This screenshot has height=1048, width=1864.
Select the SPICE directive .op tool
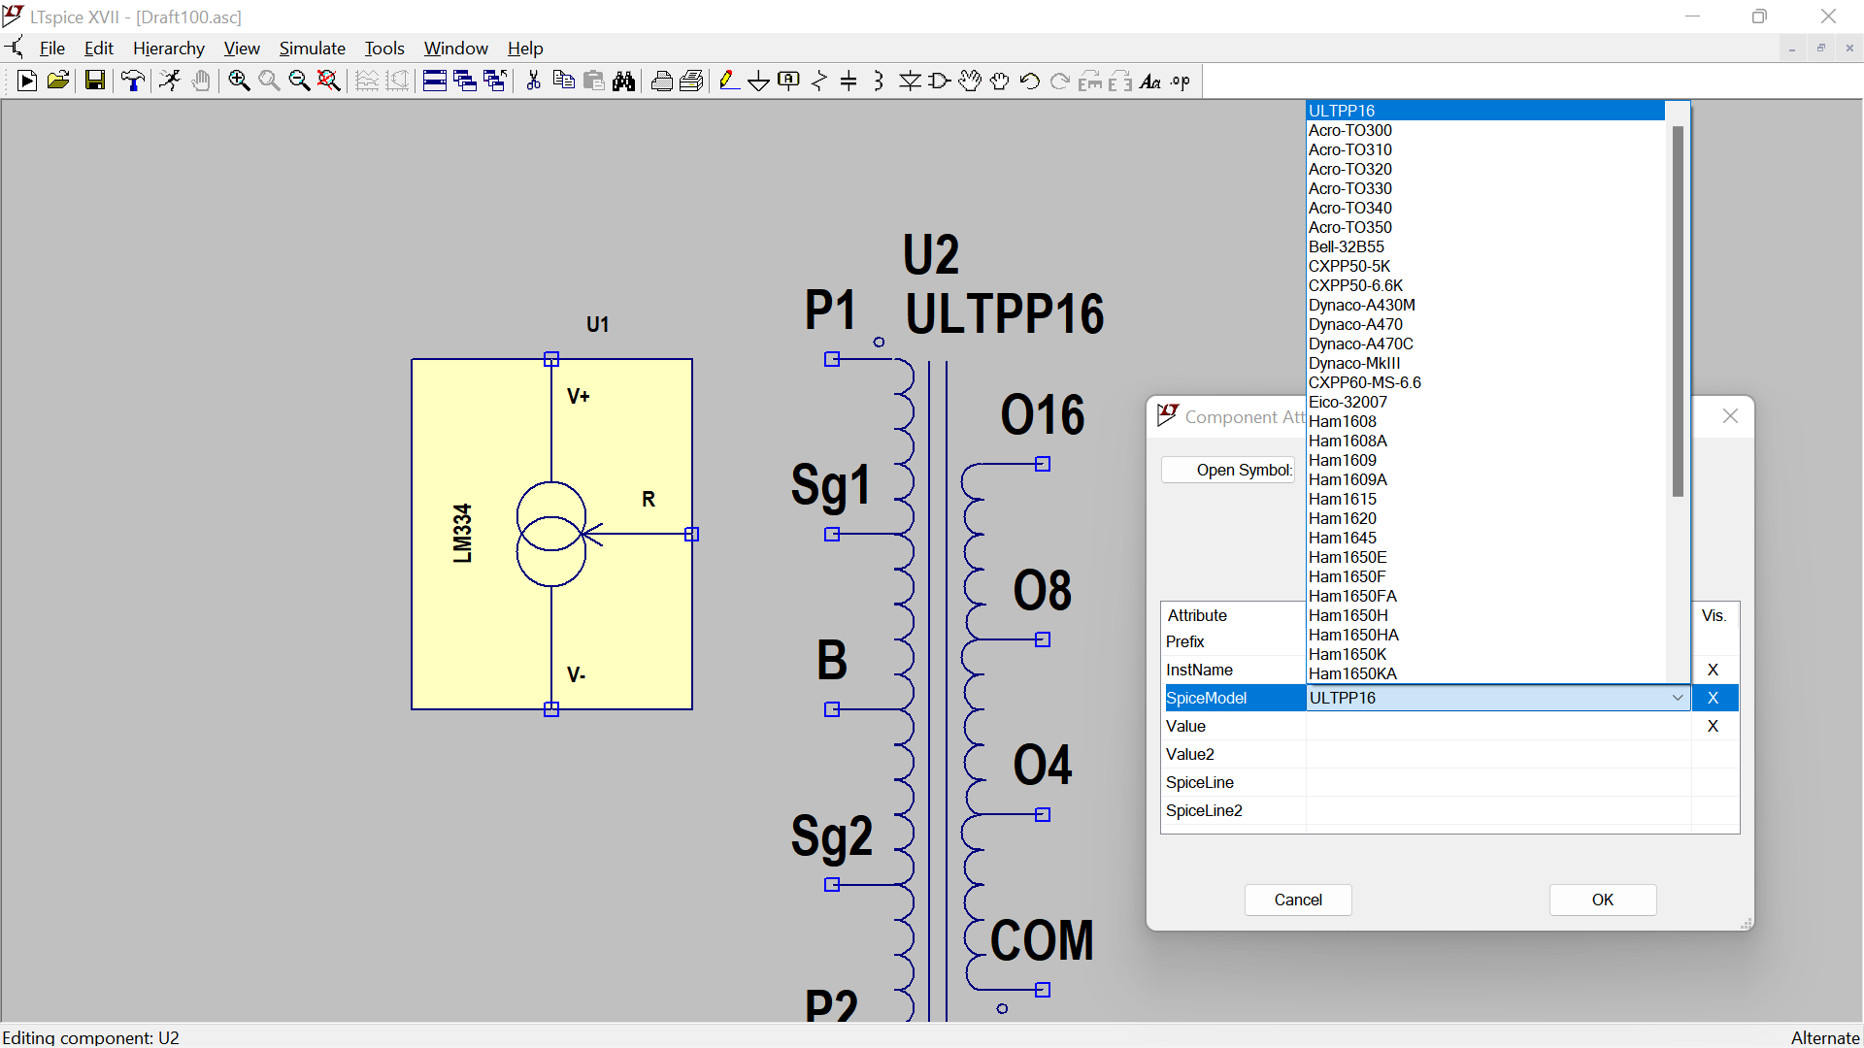coord(1181,82)
